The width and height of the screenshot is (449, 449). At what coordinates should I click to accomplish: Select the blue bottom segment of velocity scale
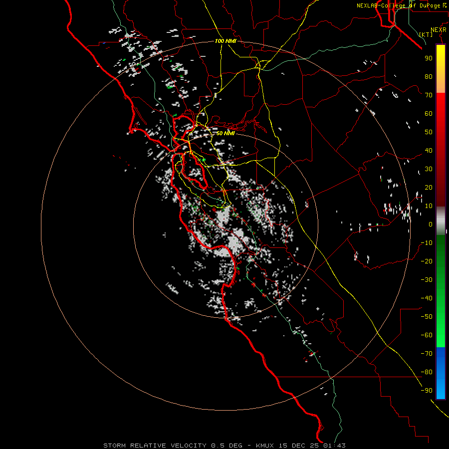[x=441, y=373]
